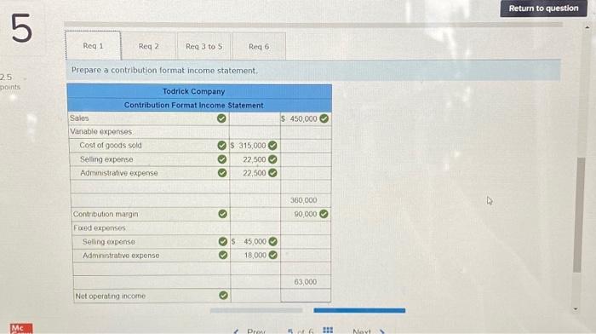The width and height of the screenshot is (596, 334).
Task: Open the question grid navigation icon
Action: 328,331
